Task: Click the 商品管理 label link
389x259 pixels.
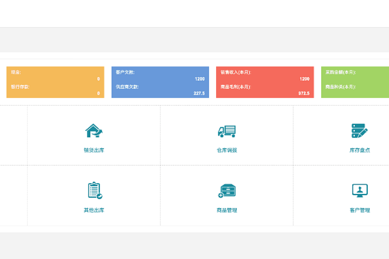Action: (x=227, y=210)
